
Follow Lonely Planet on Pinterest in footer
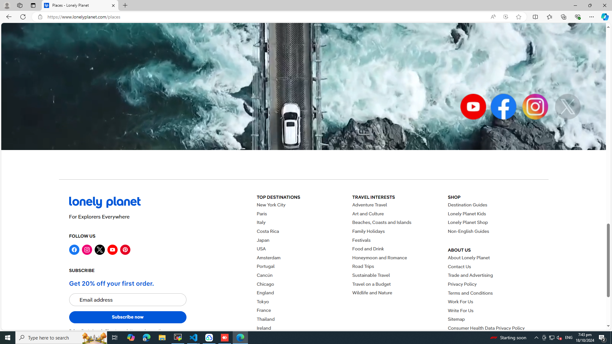coord(125,250)
